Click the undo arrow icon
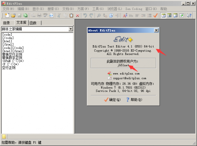This screenshot has width=197, height=146. (85, 15)
